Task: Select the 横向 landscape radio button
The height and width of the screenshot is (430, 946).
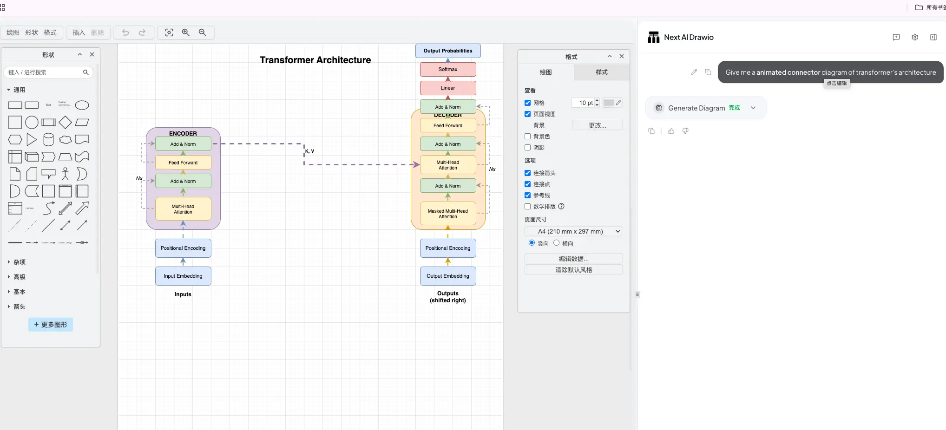Action: (x=556, y=243)
